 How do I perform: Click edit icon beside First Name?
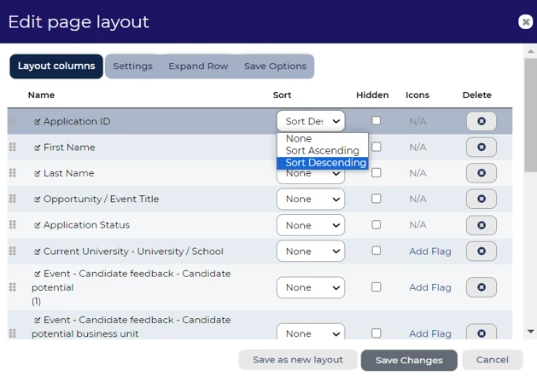click(38, 148)
